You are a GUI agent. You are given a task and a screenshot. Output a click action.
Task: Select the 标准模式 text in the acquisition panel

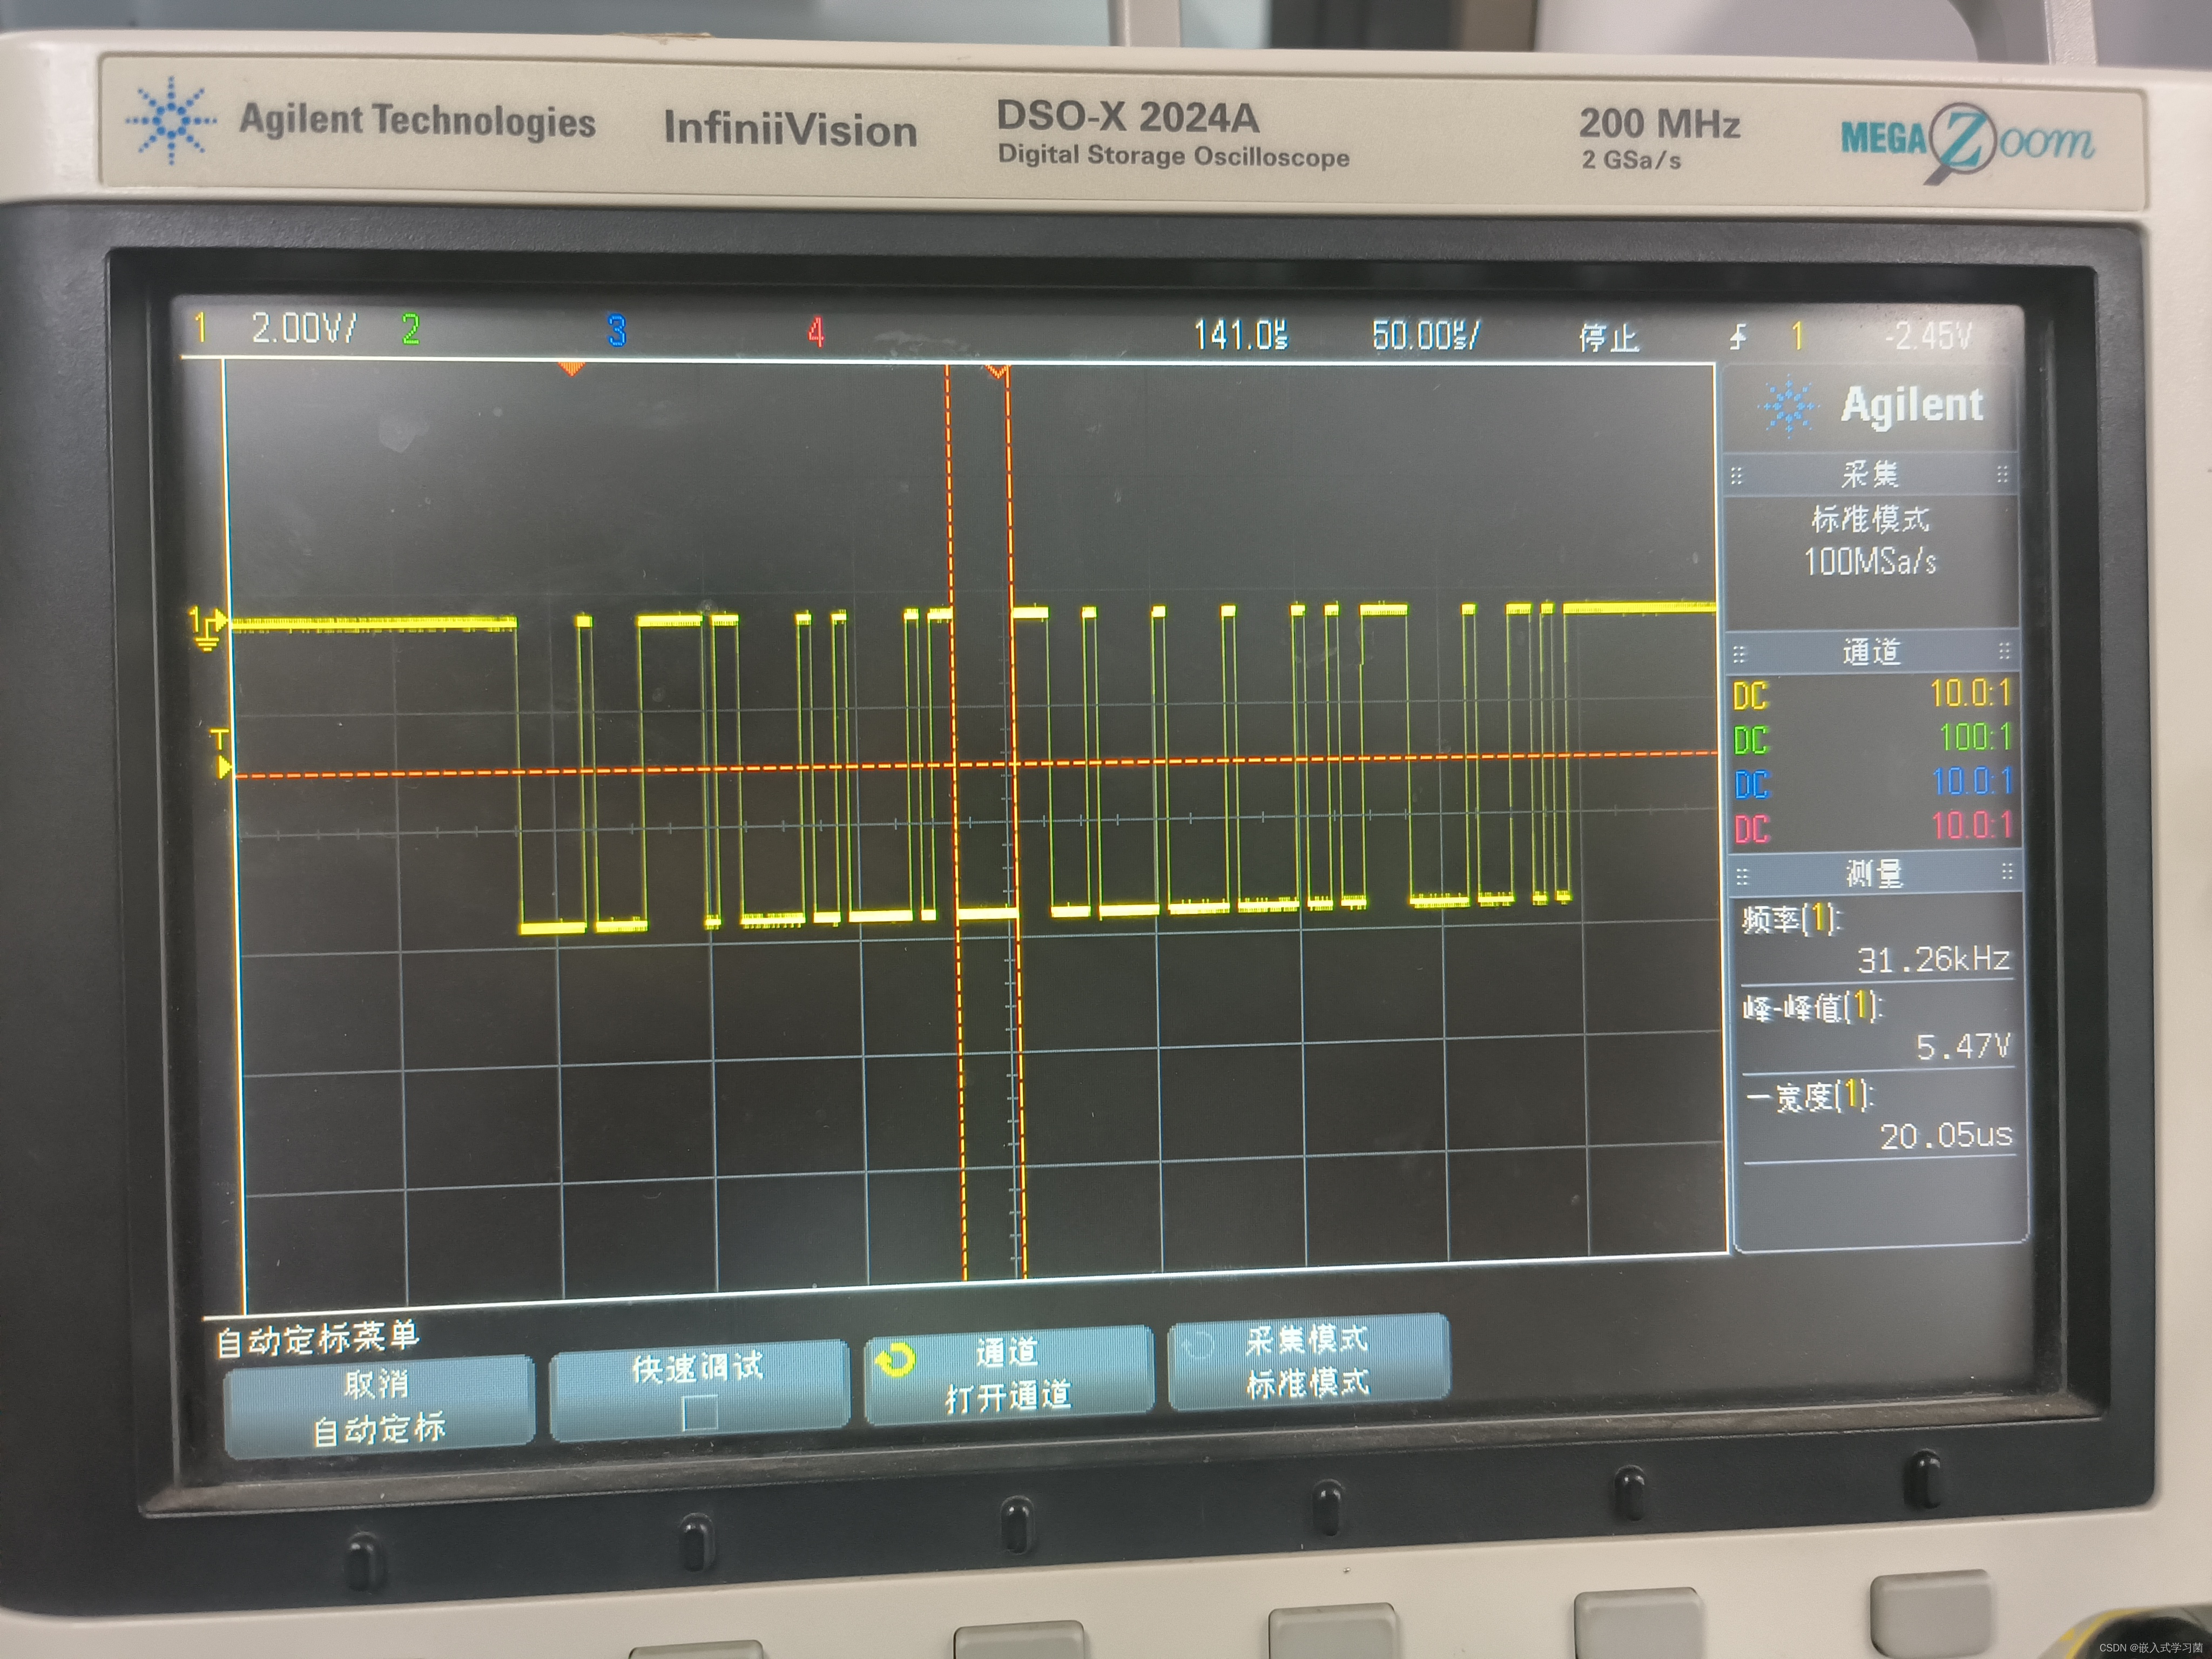click(1870, 518)
